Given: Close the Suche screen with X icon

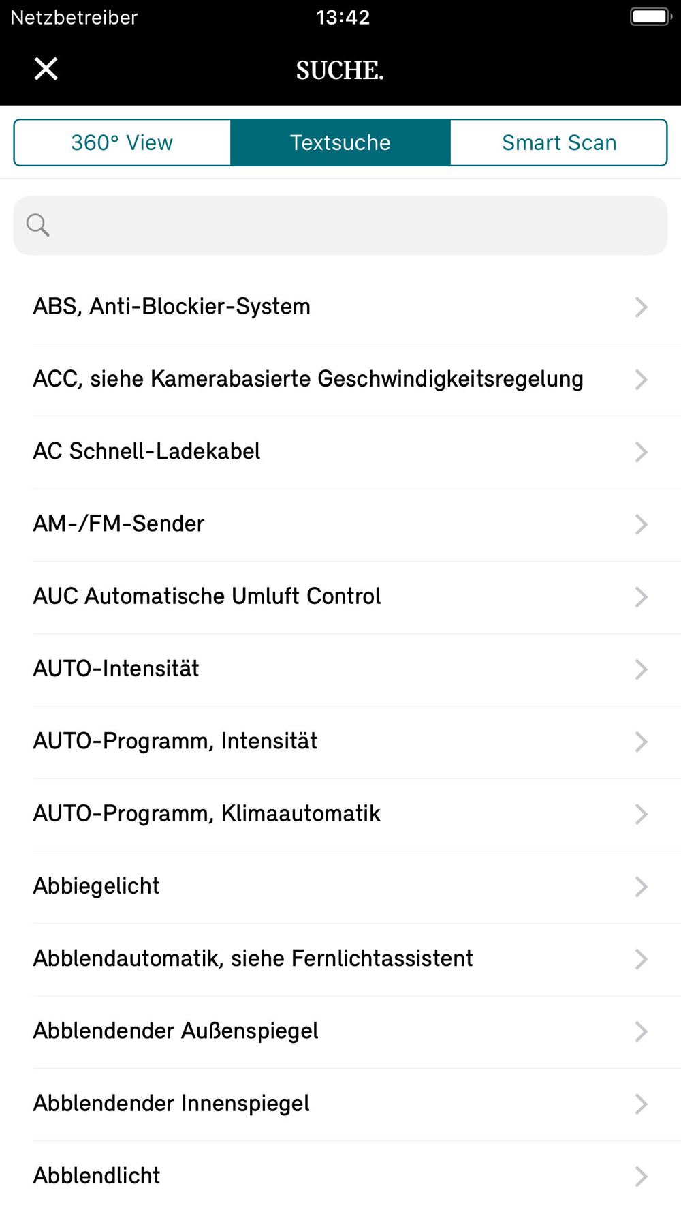Looking at the screenshot, I should click(x=46, y=69).
